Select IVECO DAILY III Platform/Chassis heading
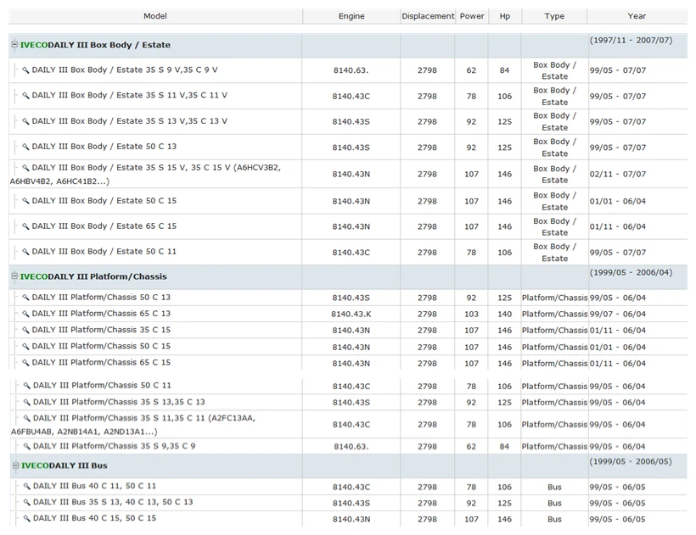This screenshot has width=696, height=535. [93, 276]
